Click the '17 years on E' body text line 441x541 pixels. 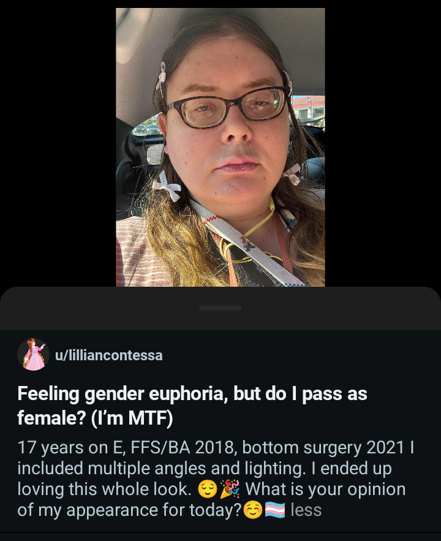216,447
